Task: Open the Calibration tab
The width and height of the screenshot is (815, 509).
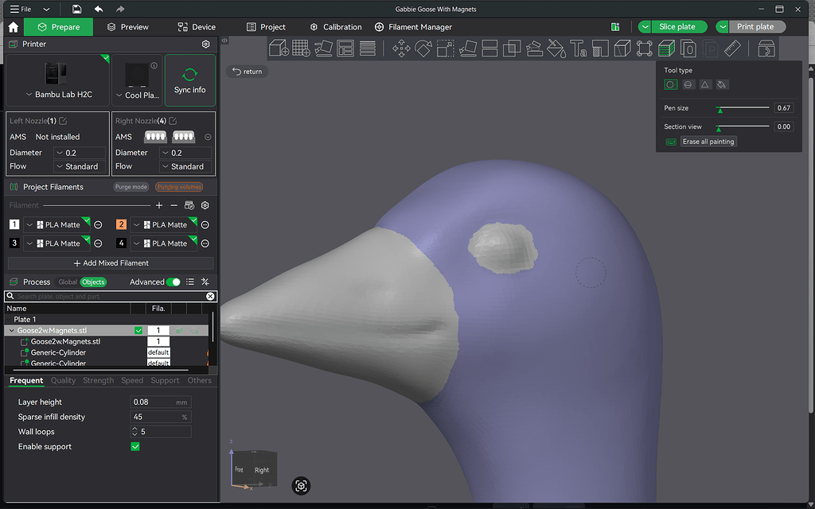Action: [x=336, y=27]
